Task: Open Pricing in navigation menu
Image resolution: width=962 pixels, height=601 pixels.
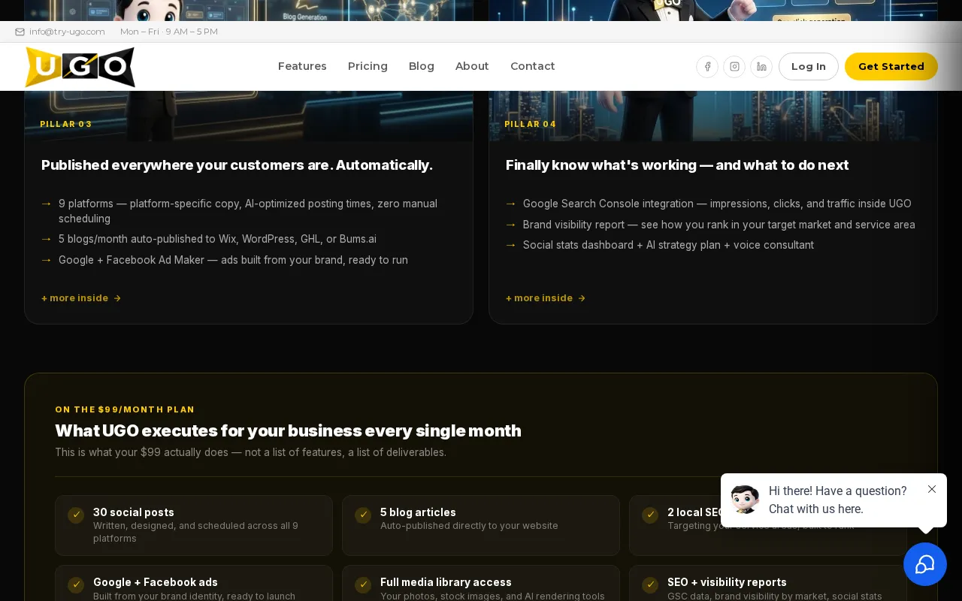Action: 368,66
